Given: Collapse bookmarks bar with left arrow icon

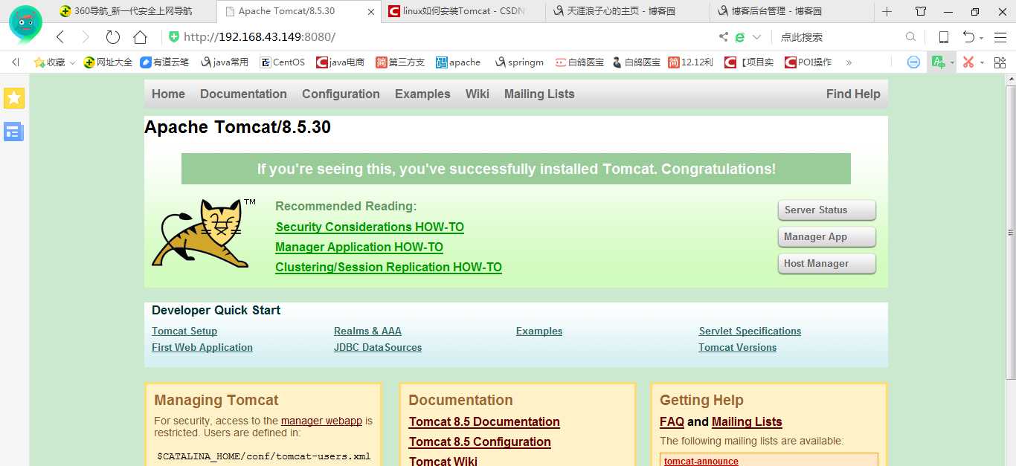Looking at the screenshot, I should click(x=15, y=62).
